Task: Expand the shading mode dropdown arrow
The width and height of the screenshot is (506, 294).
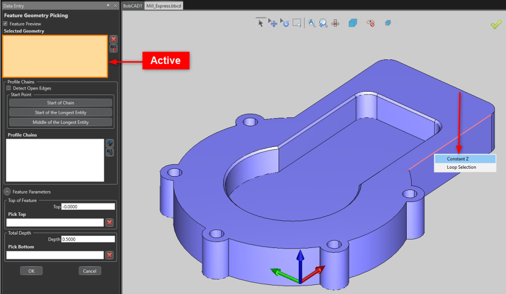Action: 361,23
